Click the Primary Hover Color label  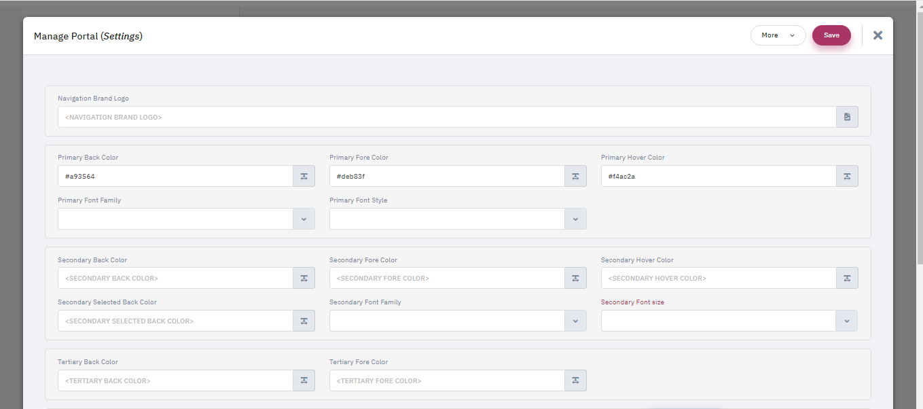(633, 158)
